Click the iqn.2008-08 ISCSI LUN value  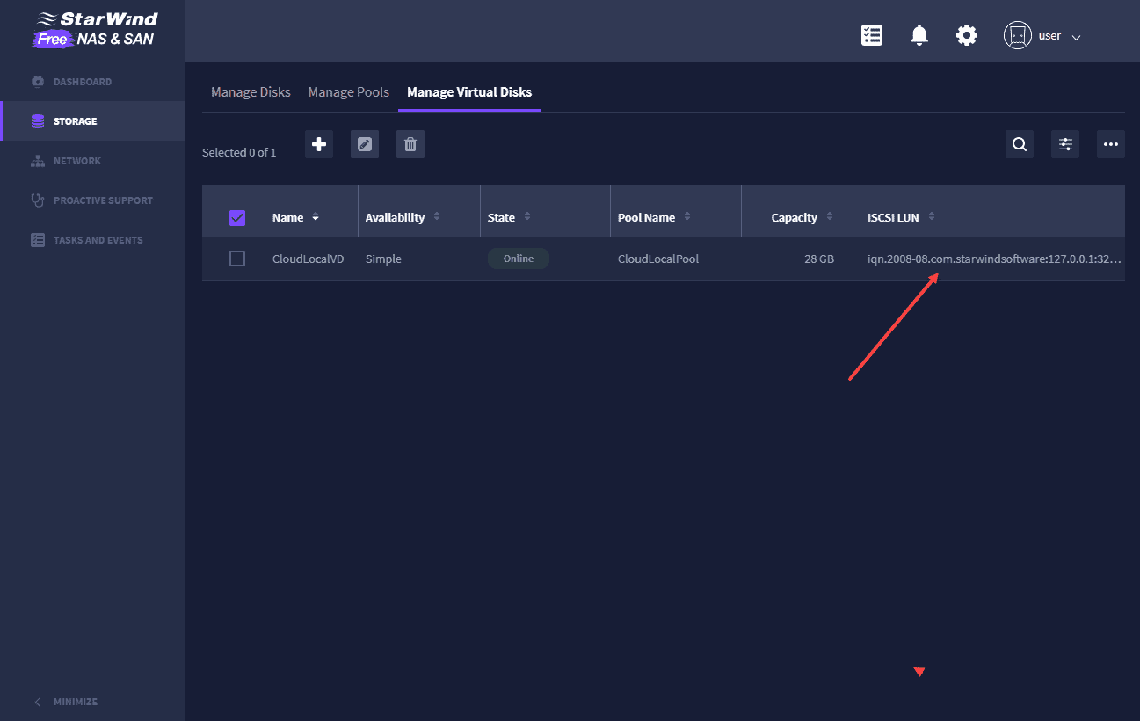pyautogui.click(x=994, y=259)
